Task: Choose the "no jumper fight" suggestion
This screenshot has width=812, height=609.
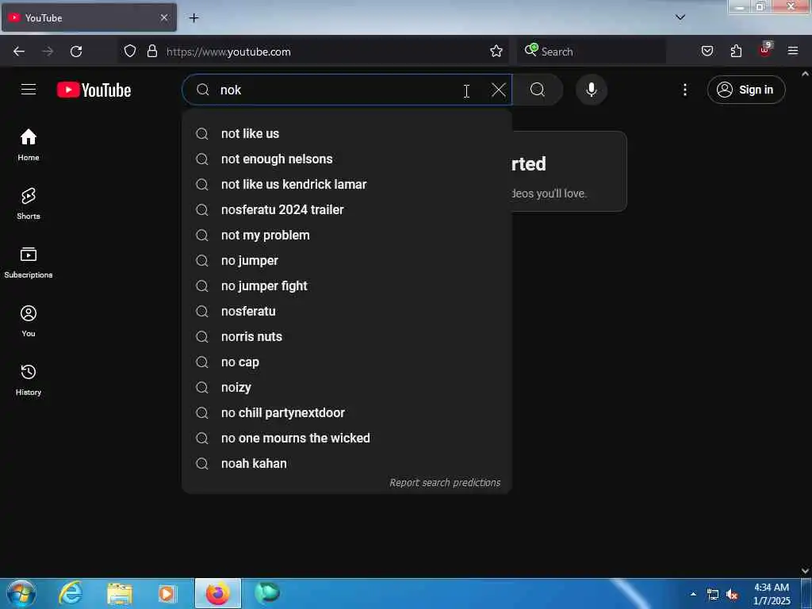Action: click(x=347, y=285)
